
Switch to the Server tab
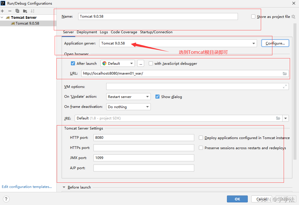coord(68,32)
